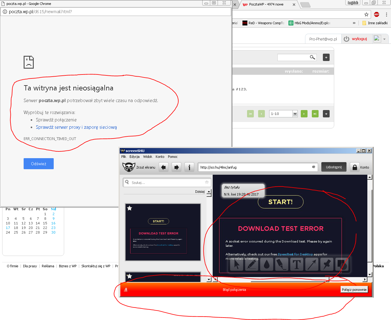Toggle star on second screenshot thumbnail
391x320 pixels.
pos(130,276)
